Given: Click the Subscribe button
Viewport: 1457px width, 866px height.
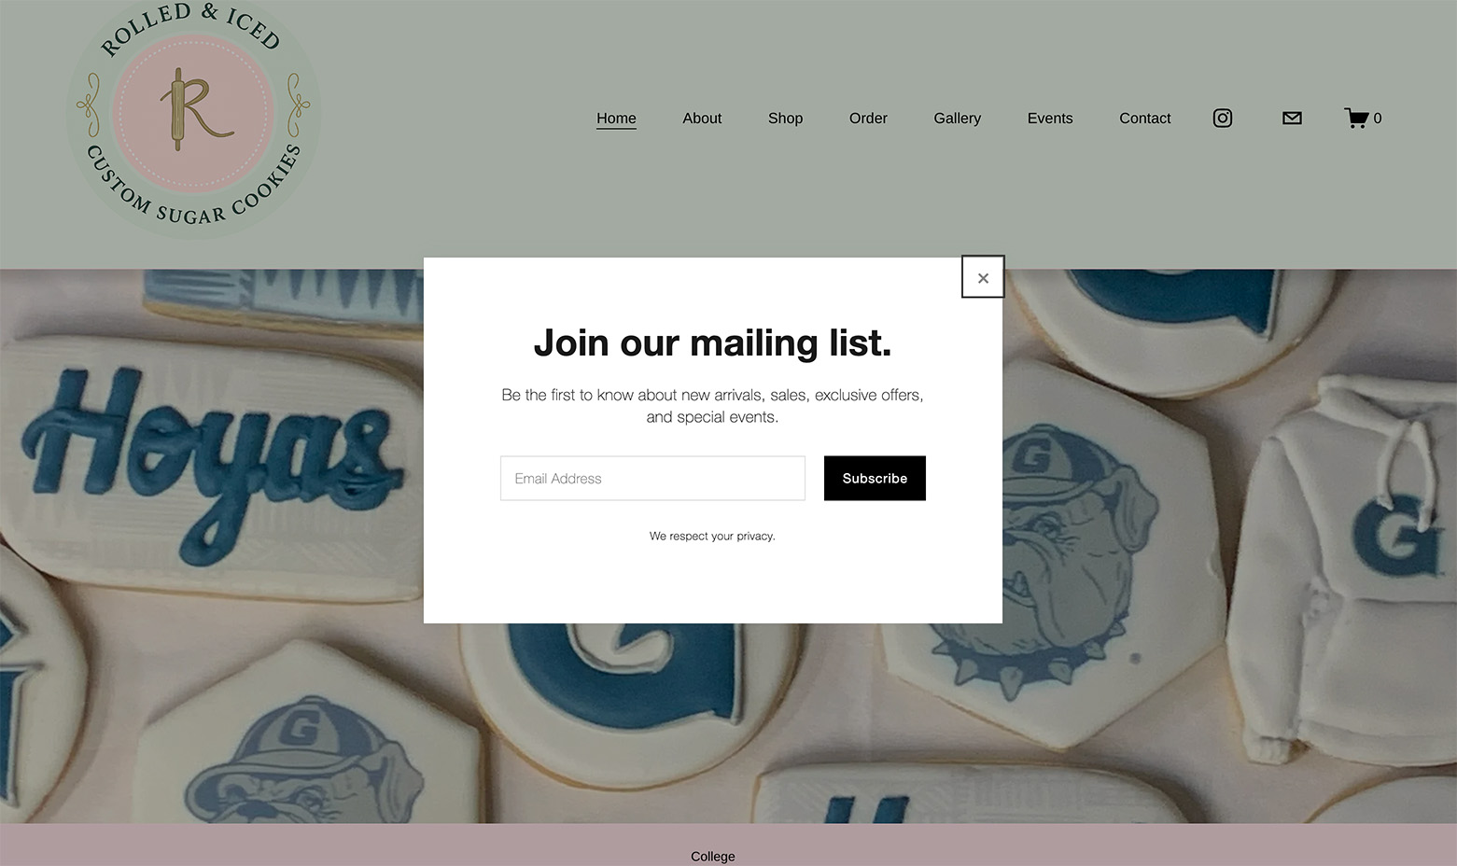Looking at the screenshot, I should pyautogui.click(x=875, y=478).
